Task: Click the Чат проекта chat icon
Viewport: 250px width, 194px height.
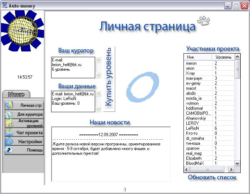Action: tap(9, 133)
